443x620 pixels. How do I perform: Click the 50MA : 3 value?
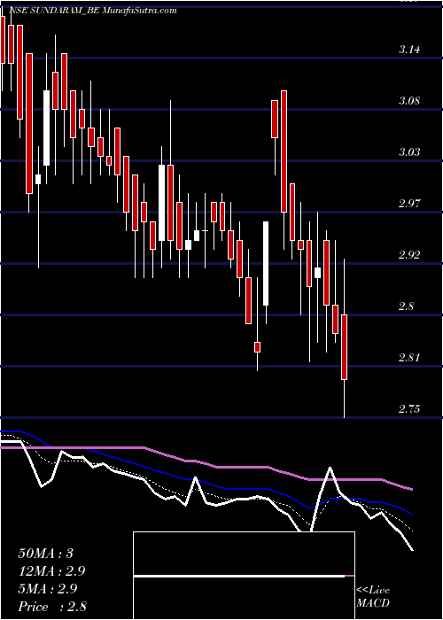tap(45, 554)
